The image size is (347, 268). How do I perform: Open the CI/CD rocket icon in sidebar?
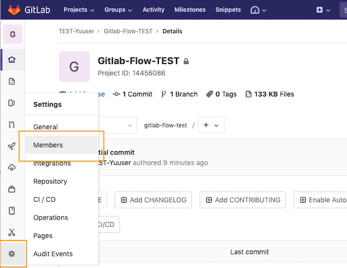[x=12, y=146]
